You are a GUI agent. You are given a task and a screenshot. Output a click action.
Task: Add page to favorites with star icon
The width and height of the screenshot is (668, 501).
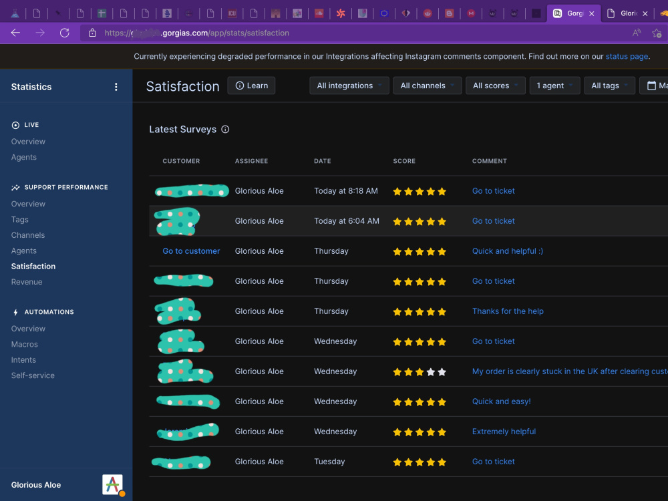657,33
